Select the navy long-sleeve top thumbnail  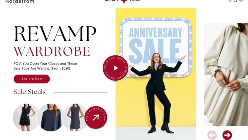[50, 117]
